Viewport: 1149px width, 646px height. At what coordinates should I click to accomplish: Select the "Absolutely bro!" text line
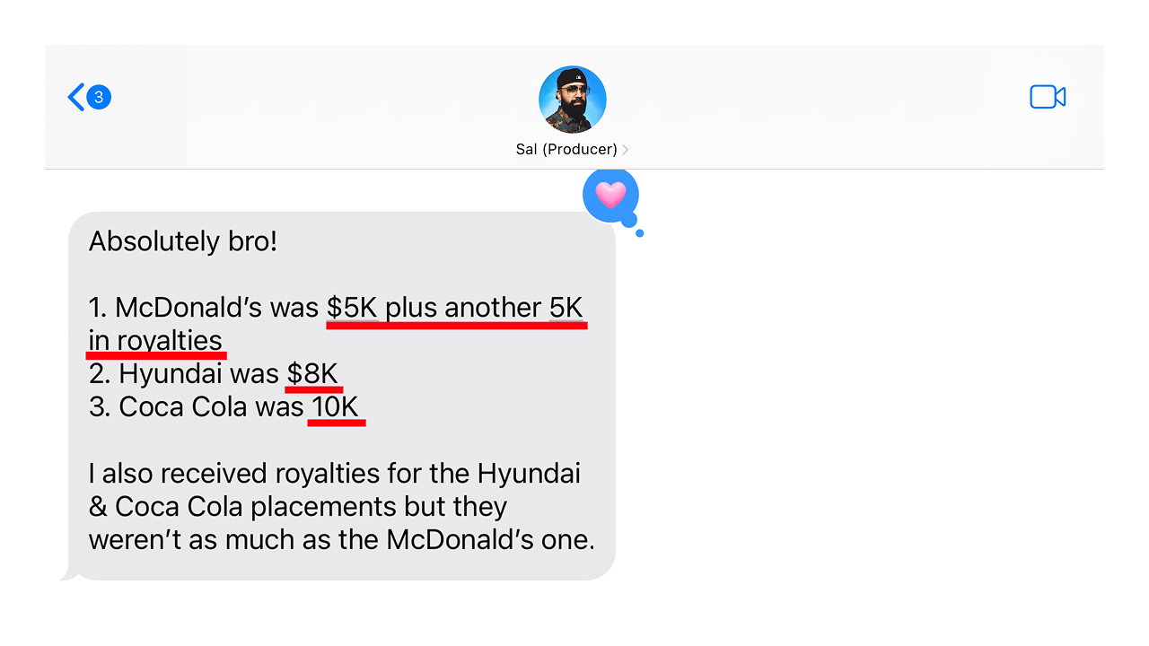point(183,241)
